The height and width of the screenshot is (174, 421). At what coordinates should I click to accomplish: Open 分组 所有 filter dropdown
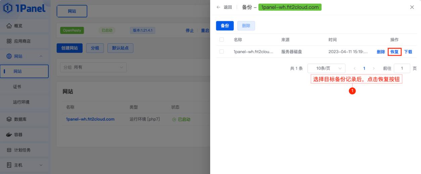(93, 67)
